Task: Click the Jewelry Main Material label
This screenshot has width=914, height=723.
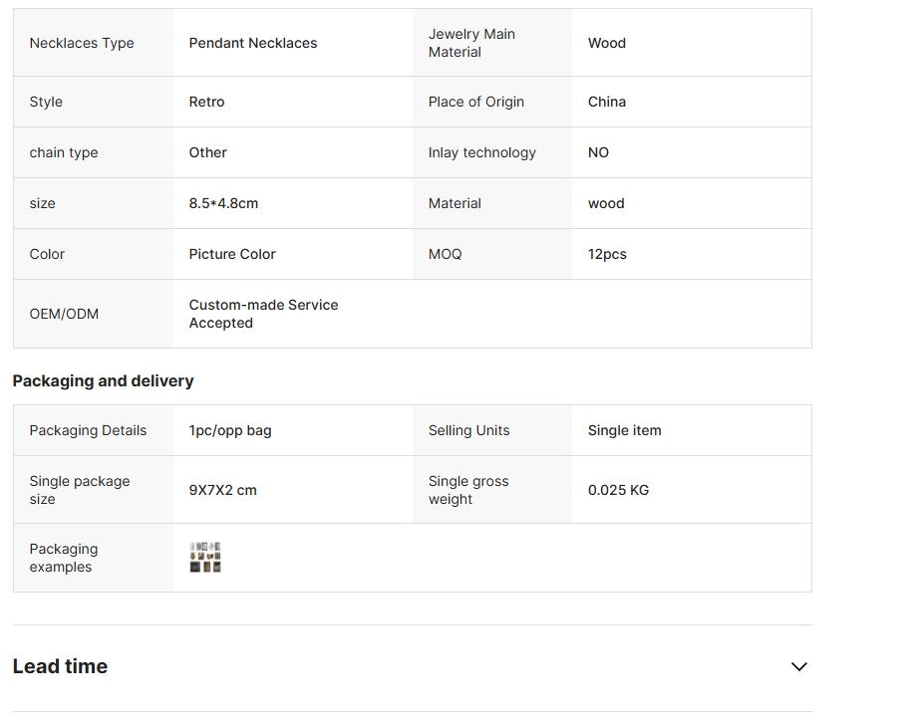Action: point(471,43)
